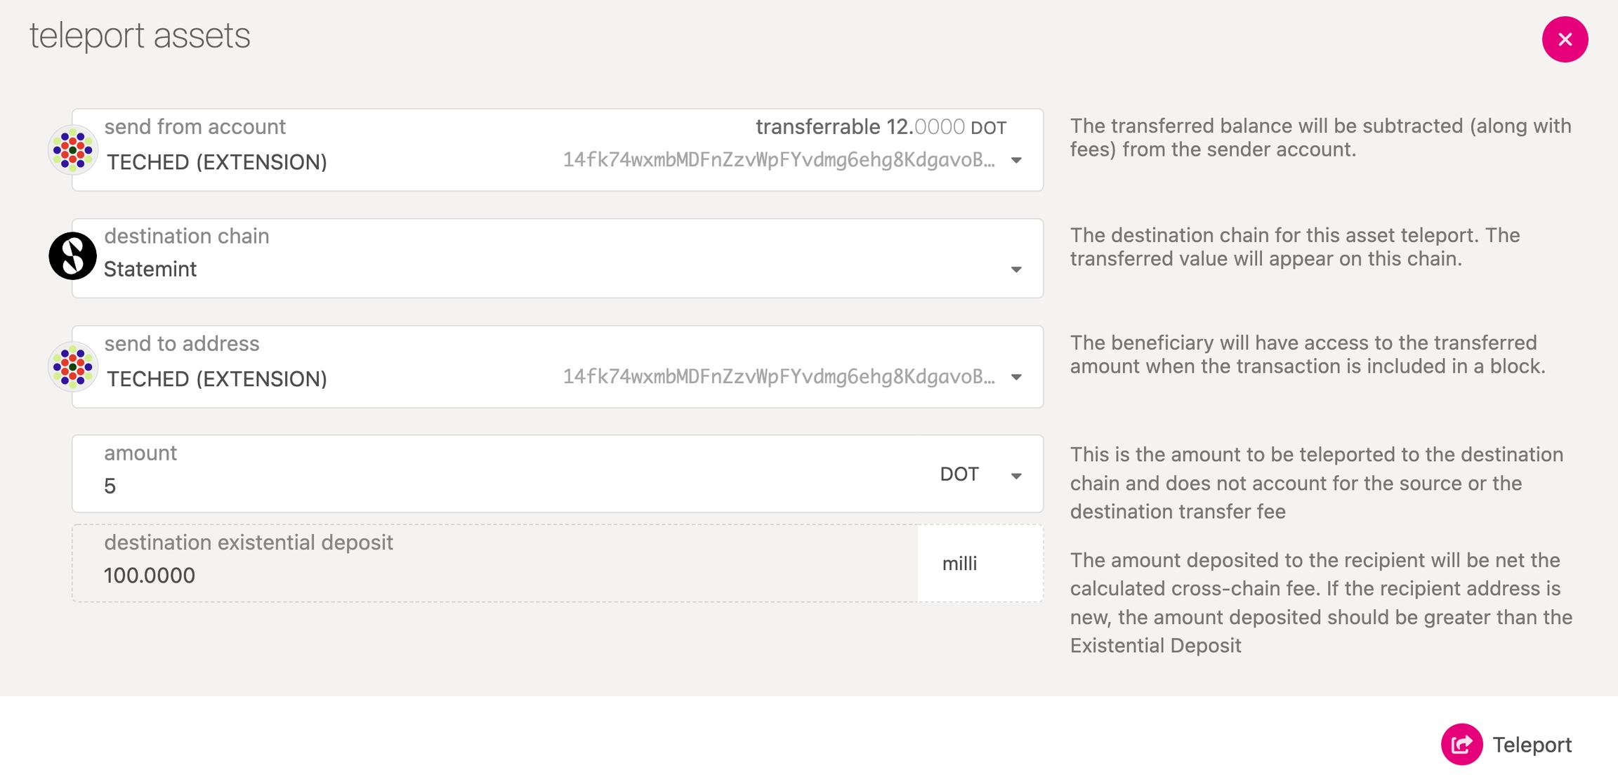Open the destination chain dropdown arrow
The image size is (1618, 784).
point(1016,270)
